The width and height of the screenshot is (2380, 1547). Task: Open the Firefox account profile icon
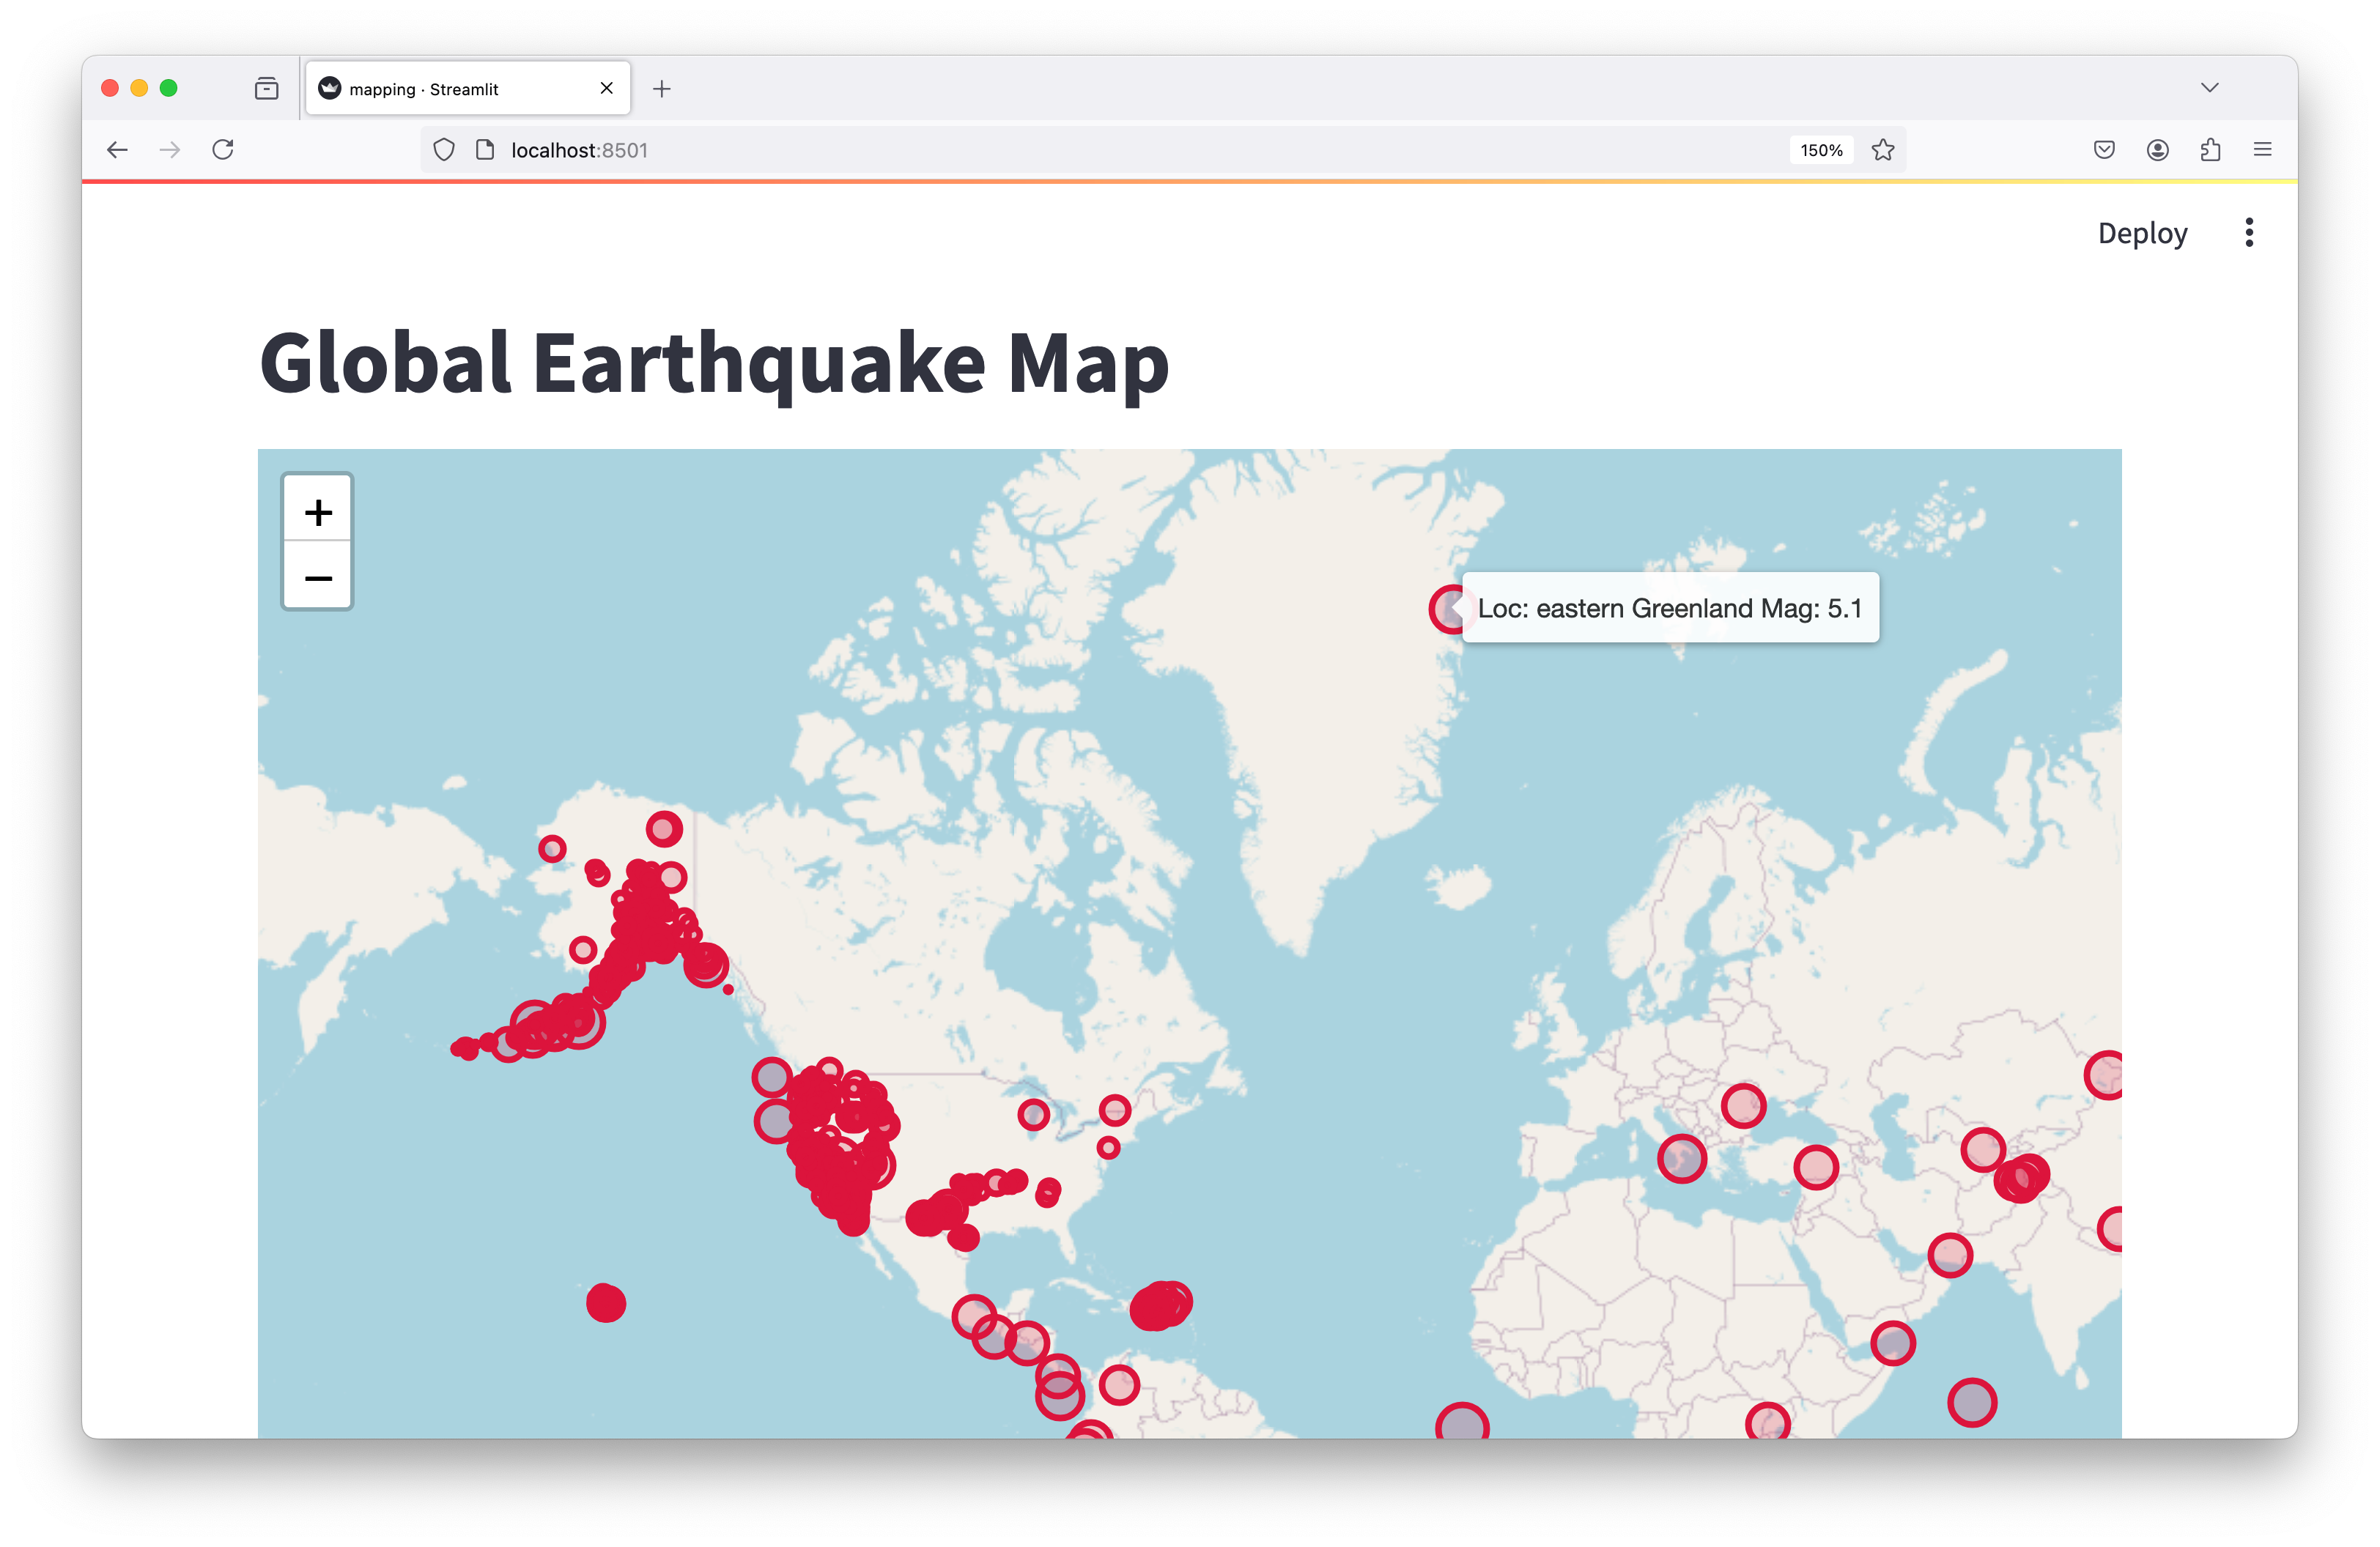click(x=2157, y=150)
